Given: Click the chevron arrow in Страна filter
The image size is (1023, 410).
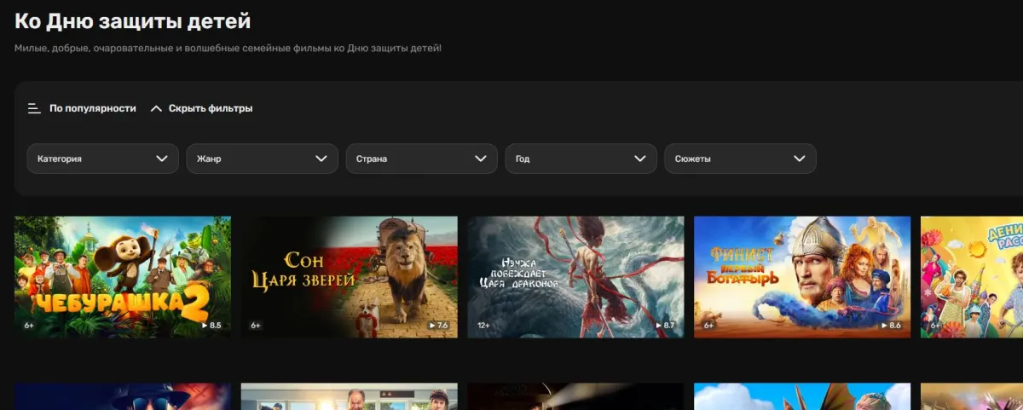Looking at the screenshot, I should pyautogui.click(x=481, y=159).
